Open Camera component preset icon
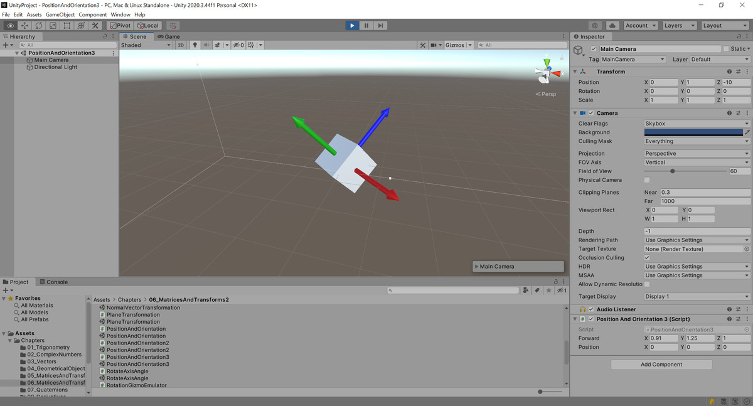The width and height of the screenshot is (753, 406). (738, 113)
